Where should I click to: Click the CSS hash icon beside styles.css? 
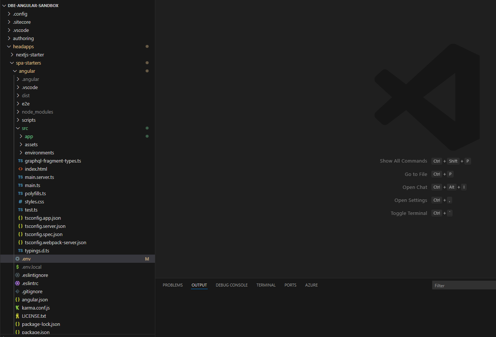pos(20,202)
